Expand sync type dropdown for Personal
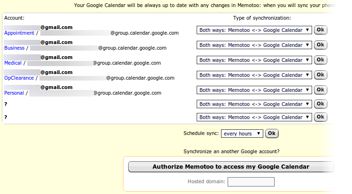352x194 pixels. (x=254, y=90)
